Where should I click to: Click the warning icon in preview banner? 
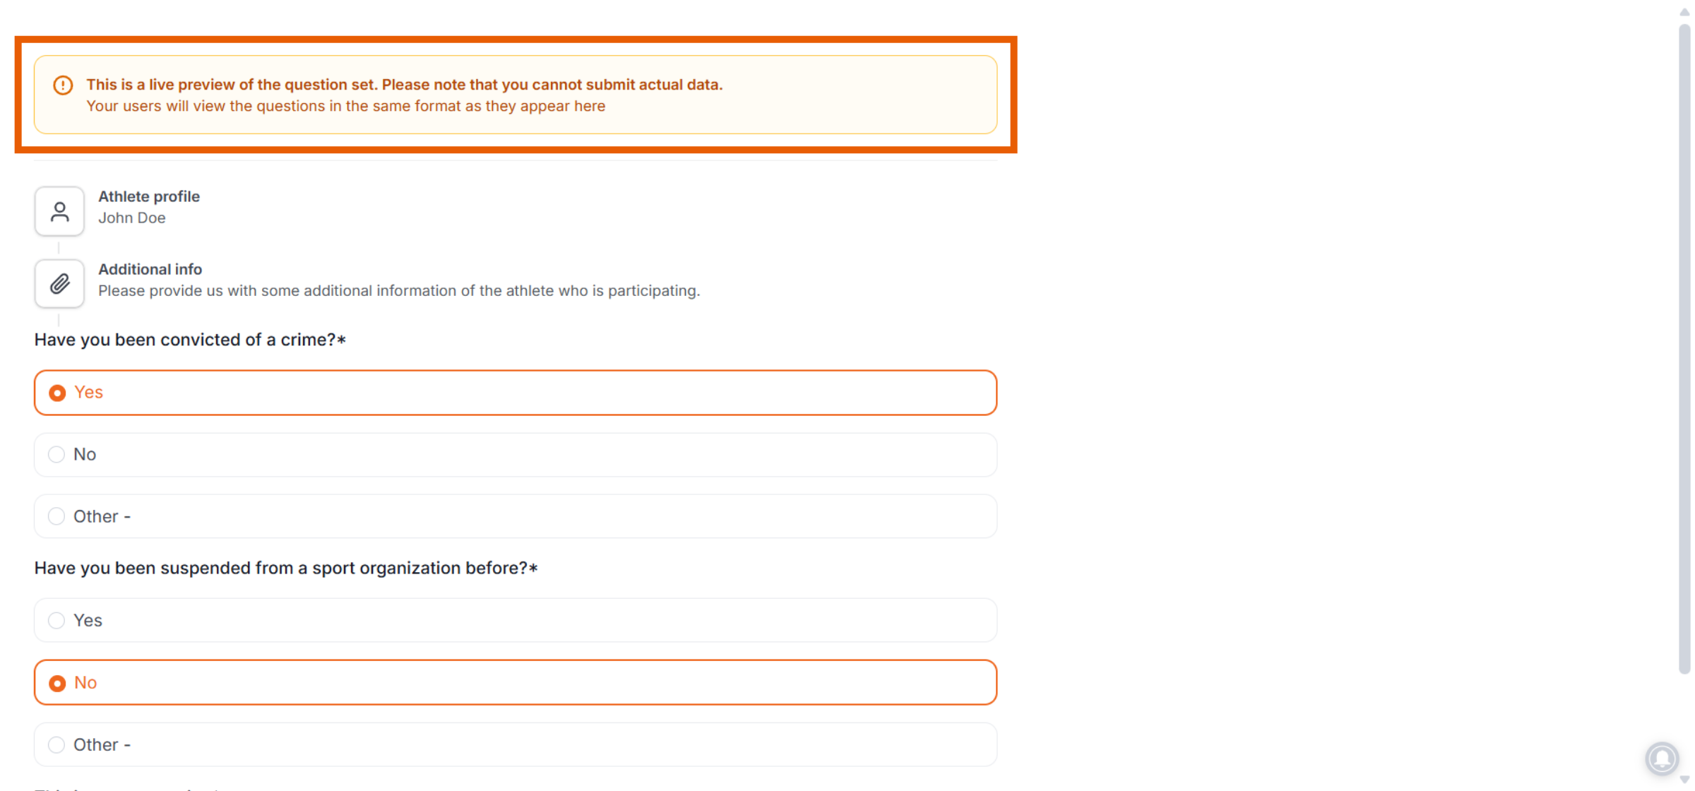pyautogui.click(x=63, y=85)
